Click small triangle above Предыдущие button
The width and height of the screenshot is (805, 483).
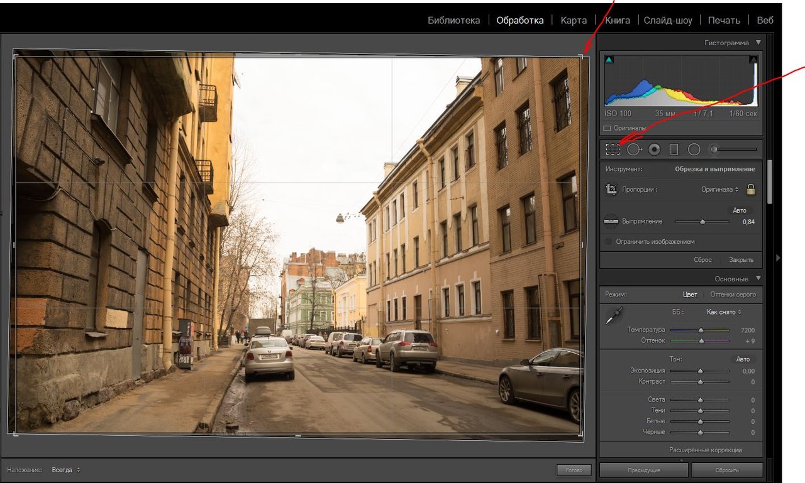681,460
